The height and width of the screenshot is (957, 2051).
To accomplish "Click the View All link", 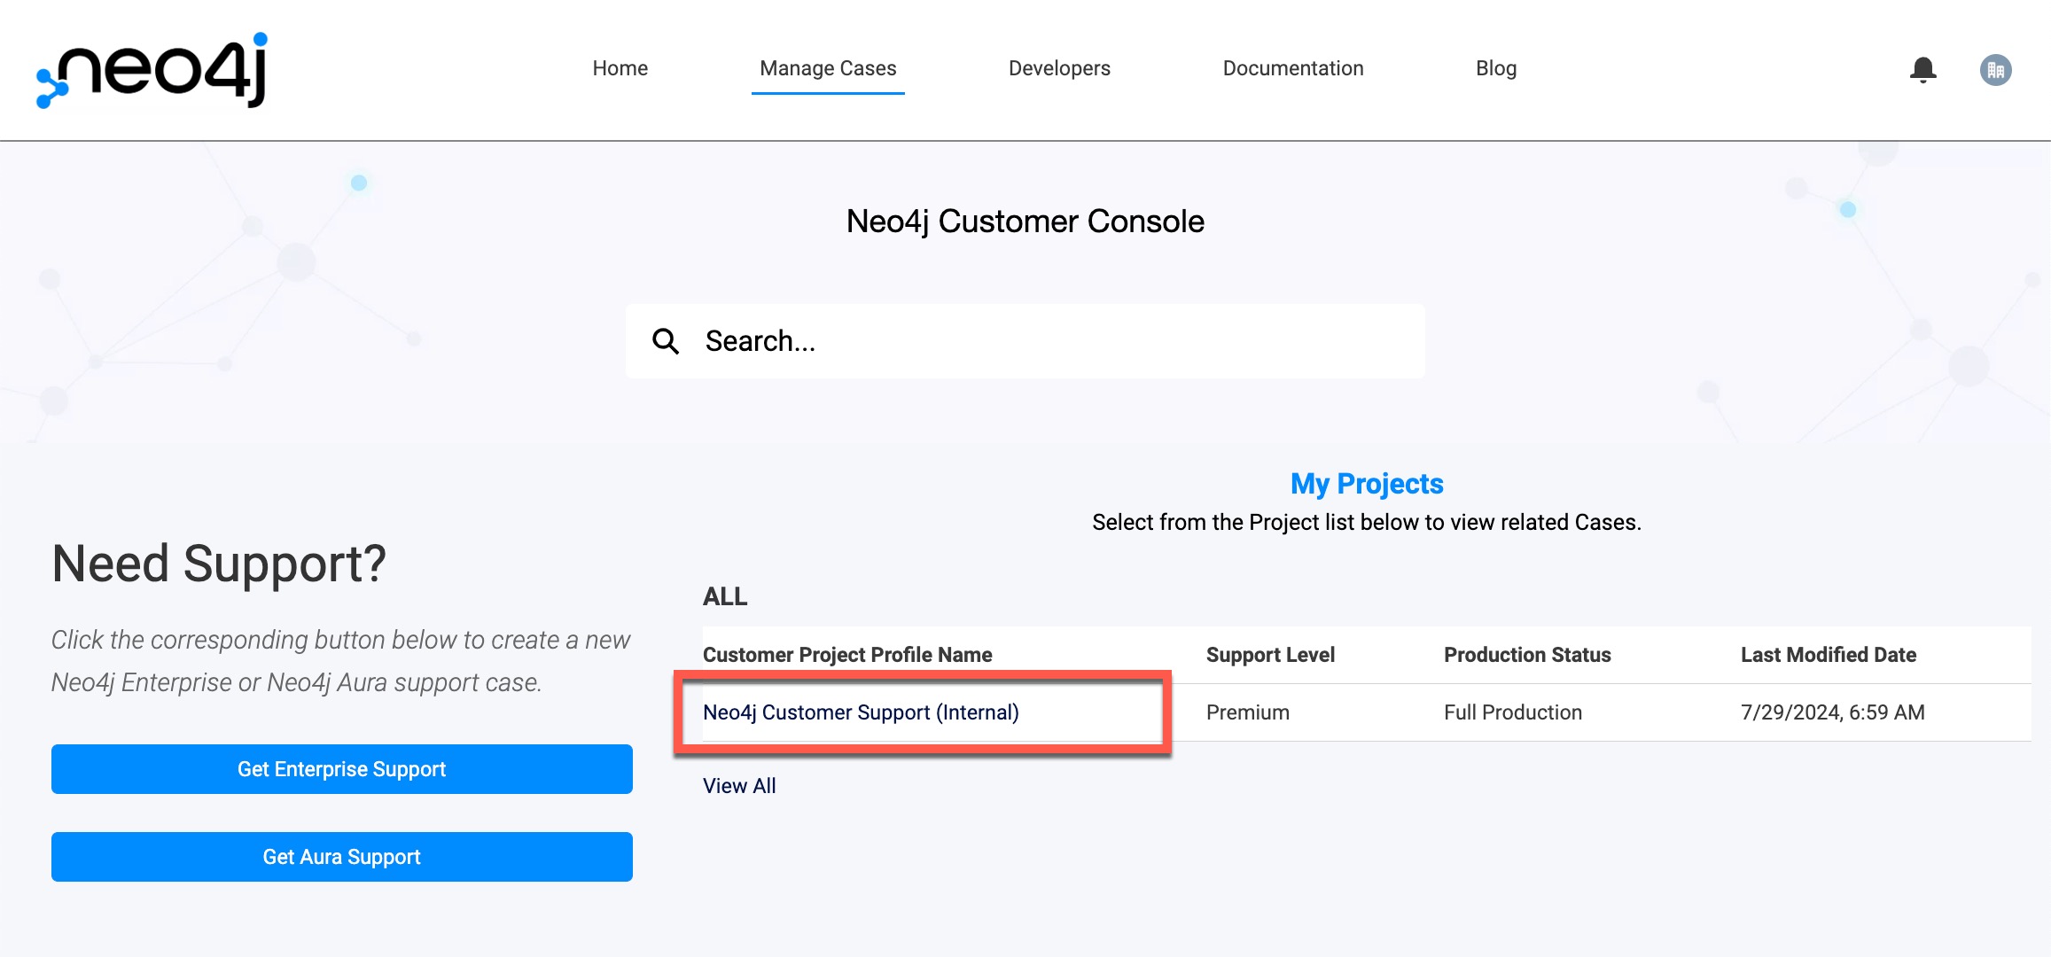I will 739,786.
